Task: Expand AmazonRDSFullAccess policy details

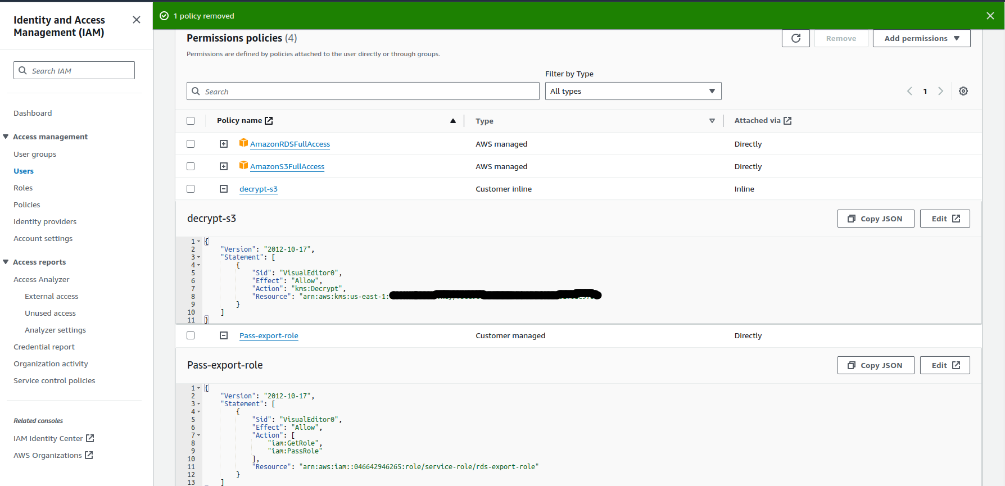Action: 224,144
